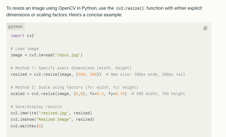Click the '# Method 1' comment line
Viewport: 226px width, 137px height.
click(x=71, y=68)
